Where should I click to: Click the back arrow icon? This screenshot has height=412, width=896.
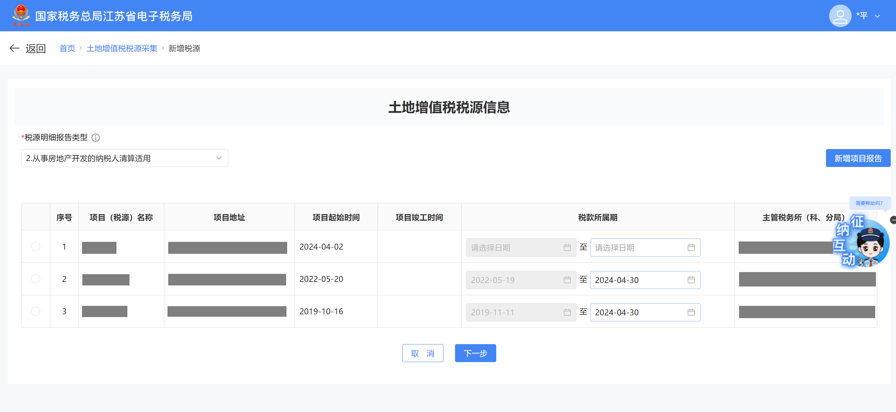(x=14, y=48)
